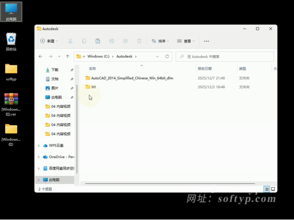Unpin icon next to 下载
294x220 pixels.
pos(72,70)
